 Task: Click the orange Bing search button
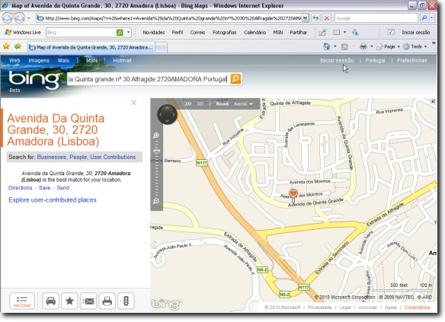pos(235,79)
